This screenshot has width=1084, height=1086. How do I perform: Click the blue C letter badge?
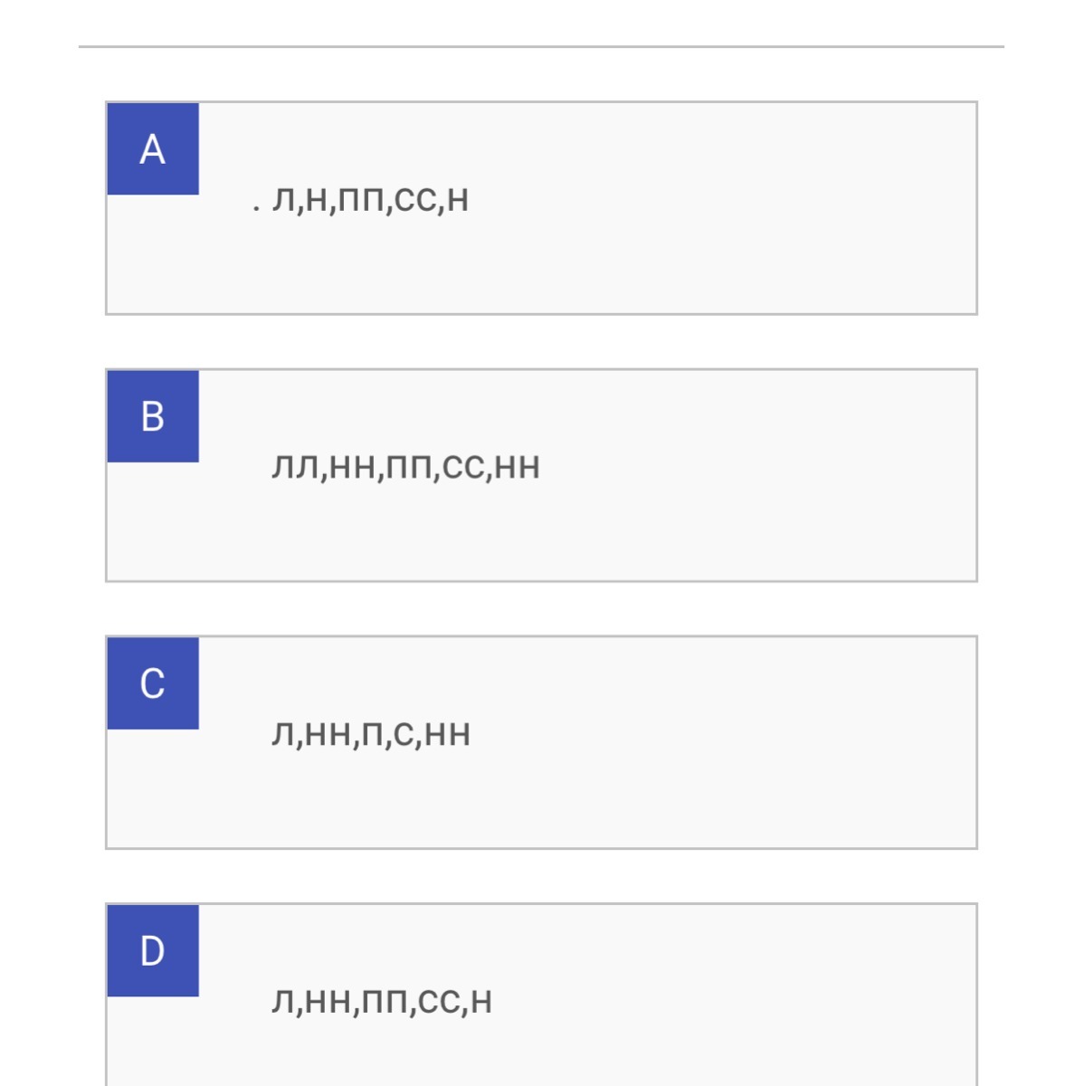(x=153, y=683)
